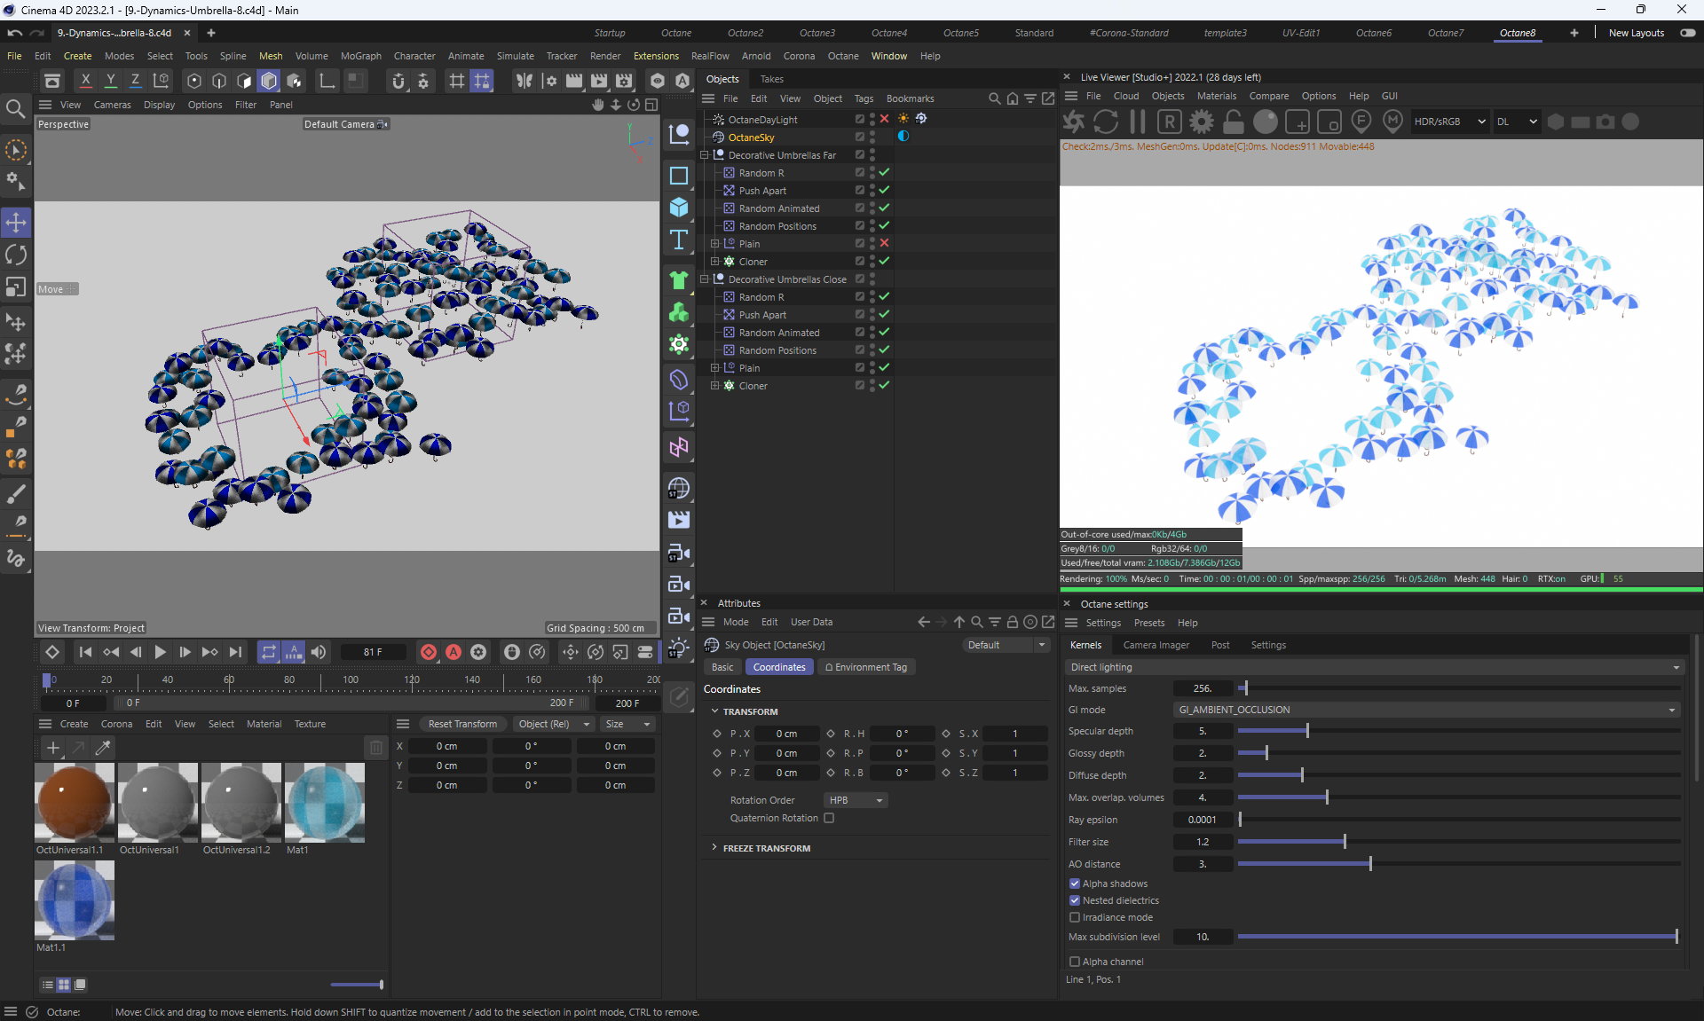Screen dimensions: 1704x1021
Task: Open the Environment Tag button in Attributes
Action: point(866,667)
